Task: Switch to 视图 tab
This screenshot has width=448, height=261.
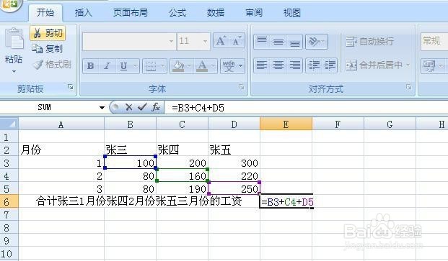Action: pos(291,12)
